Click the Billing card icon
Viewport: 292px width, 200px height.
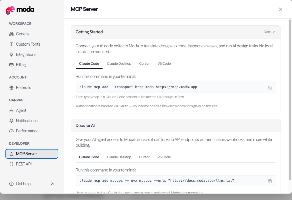click(11, 65)
